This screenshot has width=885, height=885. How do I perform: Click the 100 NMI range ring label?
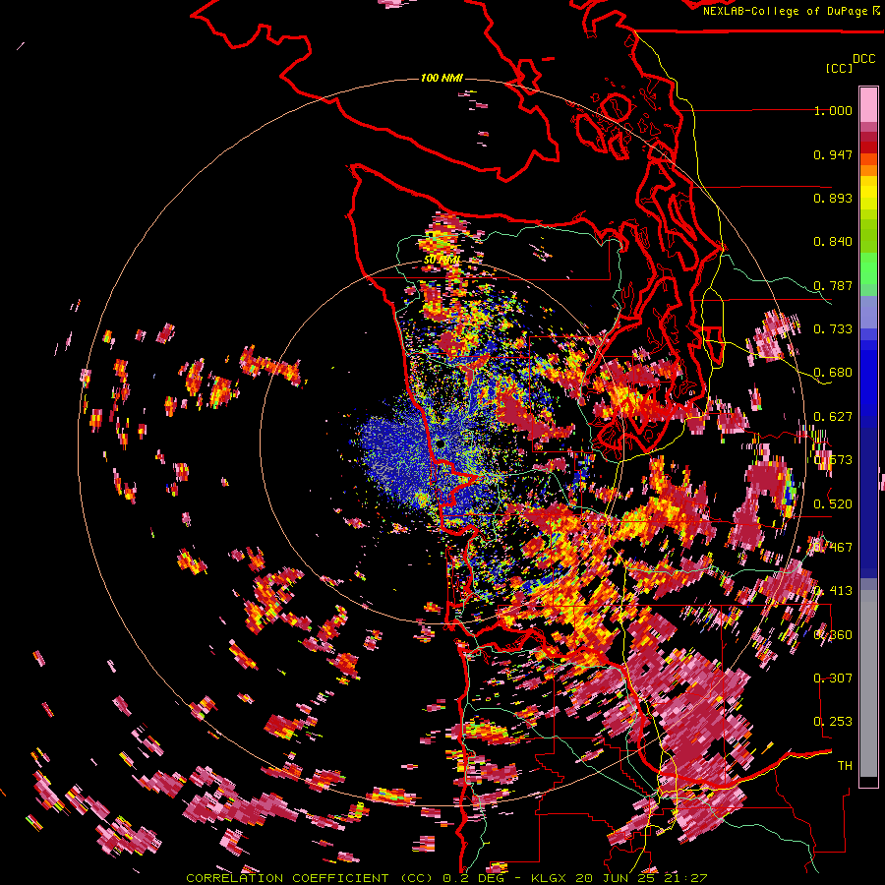click(442, 78)
